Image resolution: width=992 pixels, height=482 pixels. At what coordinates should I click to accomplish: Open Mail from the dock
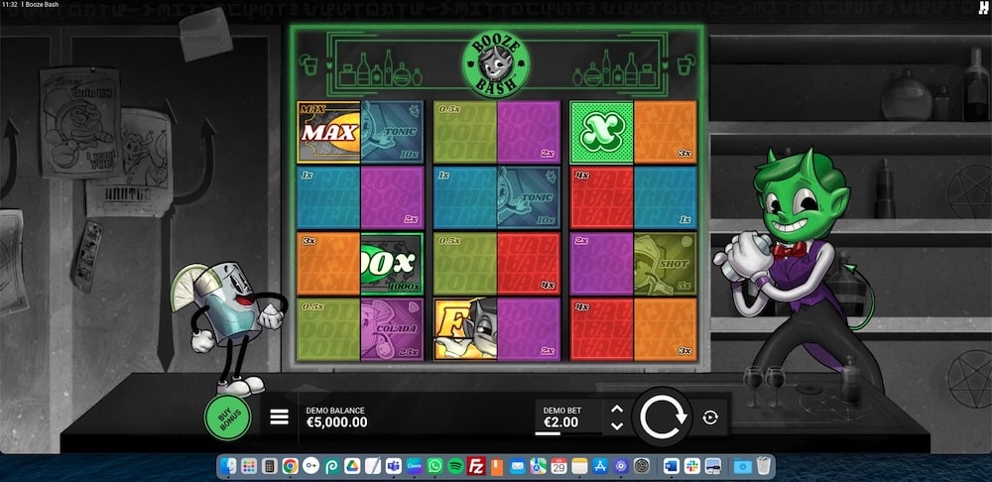(518, 467)
